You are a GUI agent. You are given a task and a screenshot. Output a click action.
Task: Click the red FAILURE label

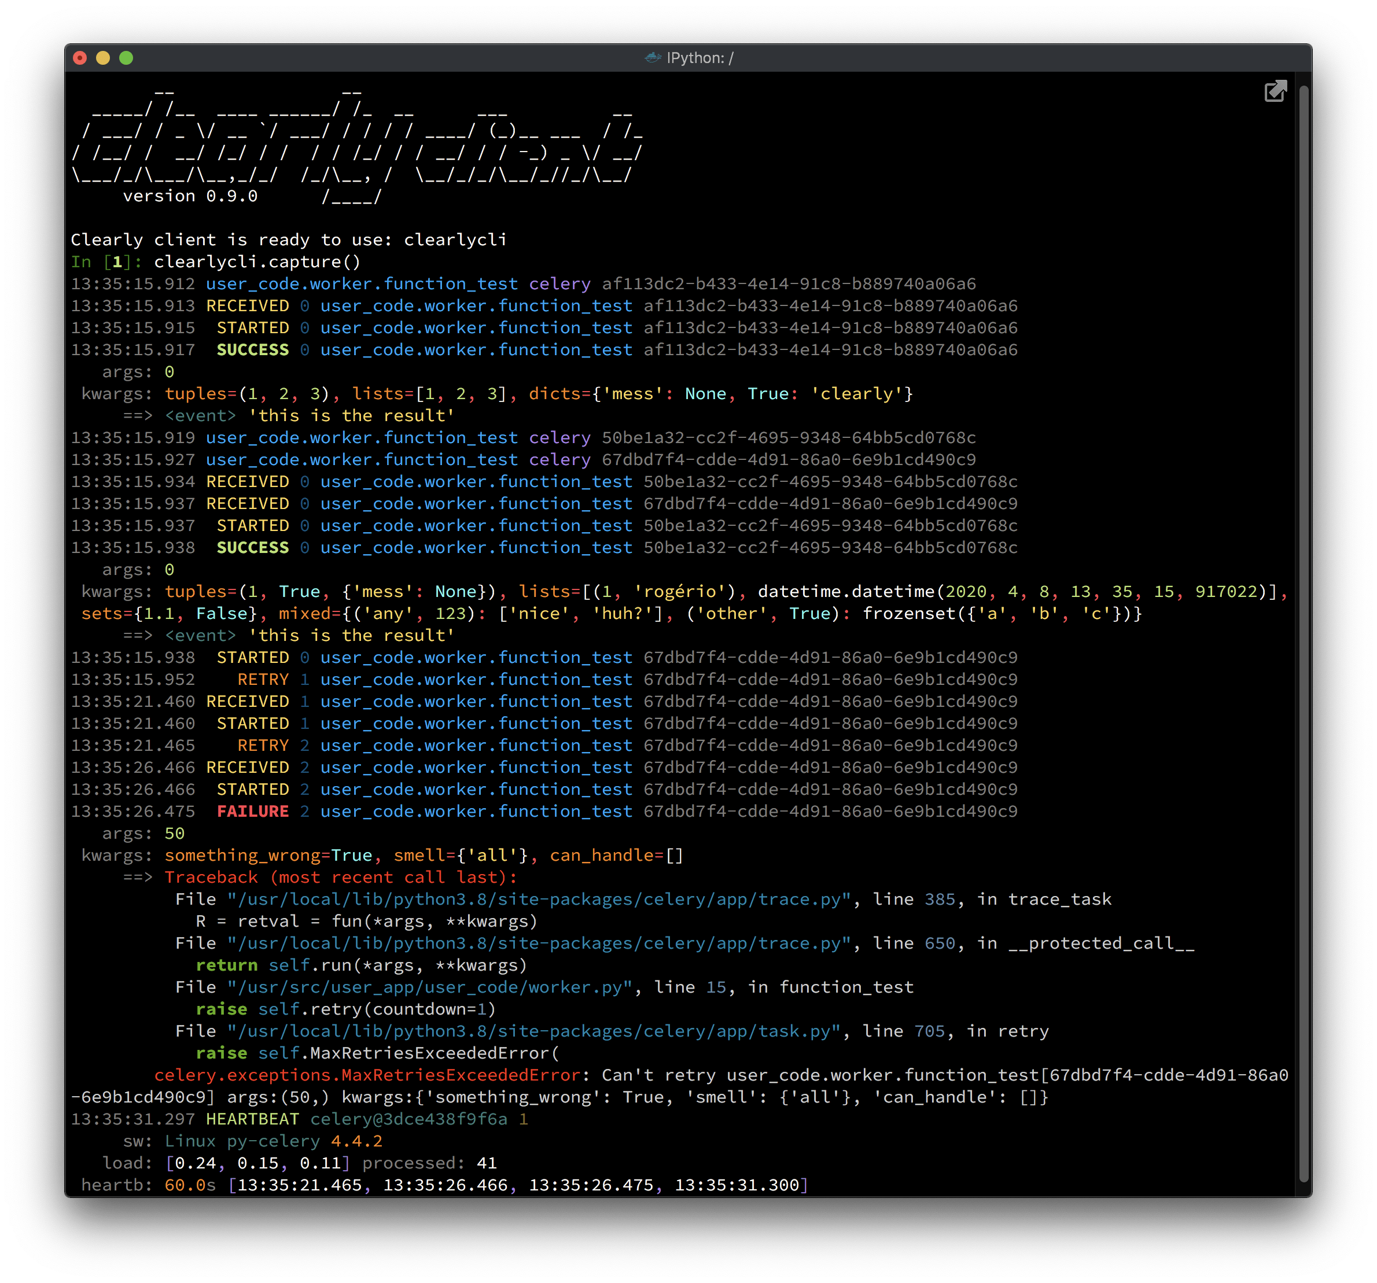(x=253, y=812)
